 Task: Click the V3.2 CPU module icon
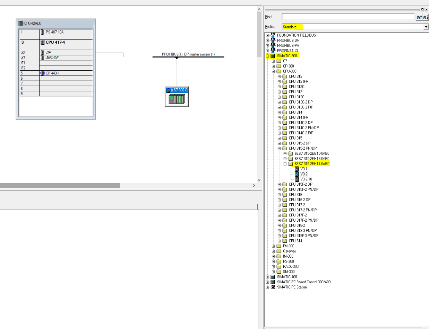pos(297,174)
